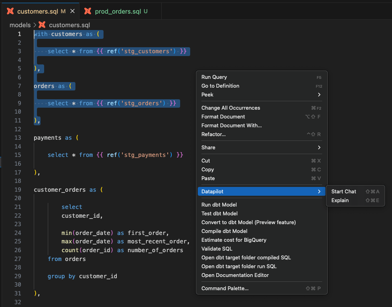392x307 pixels.
Task: Click the Datapilot submenu chevron
Action: [319, 192]
